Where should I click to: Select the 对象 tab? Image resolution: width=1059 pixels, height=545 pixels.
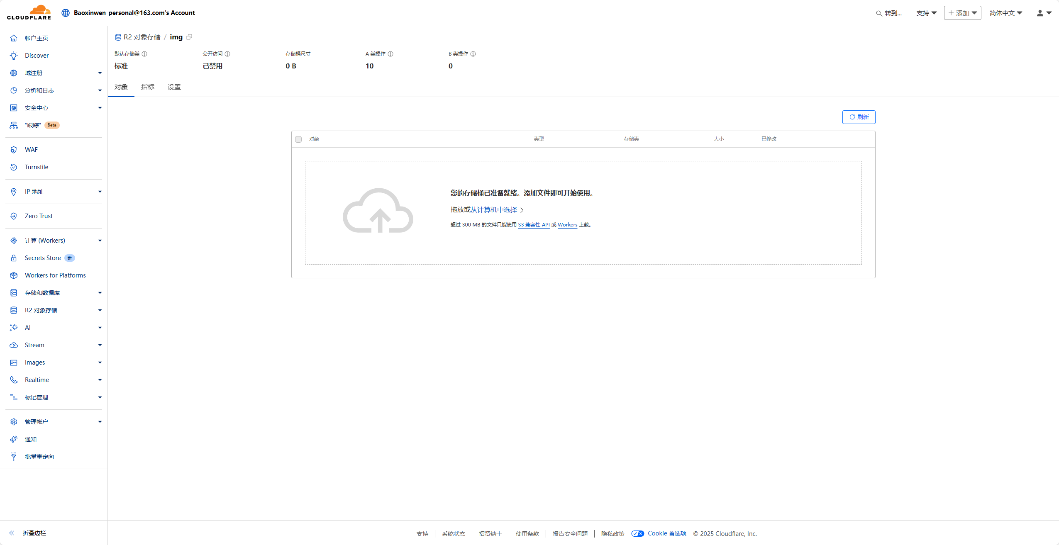[x=121, y=87]
